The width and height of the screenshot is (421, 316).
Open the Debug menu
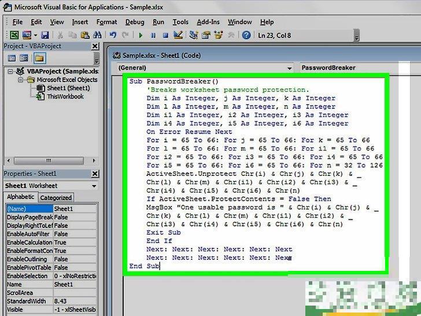click(135, 22)
